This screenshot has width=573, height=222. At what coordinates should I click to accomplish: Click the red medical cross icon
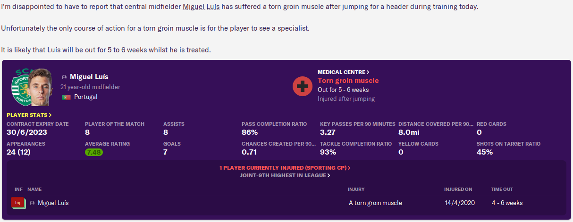click(302, 86)
